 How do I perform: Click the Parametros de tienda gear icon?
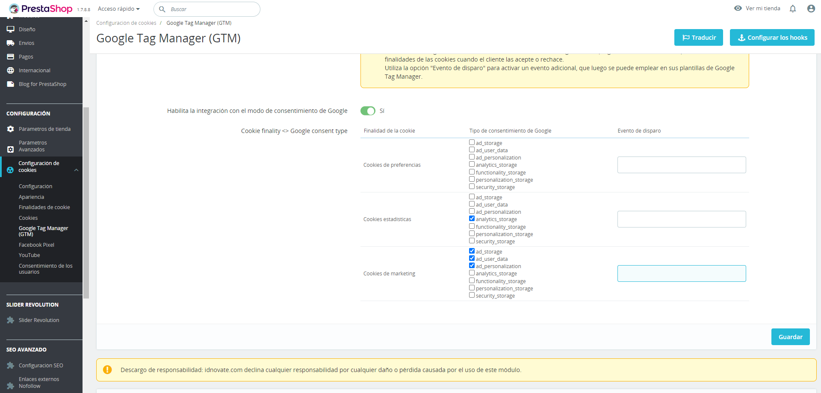pos(11,129)
